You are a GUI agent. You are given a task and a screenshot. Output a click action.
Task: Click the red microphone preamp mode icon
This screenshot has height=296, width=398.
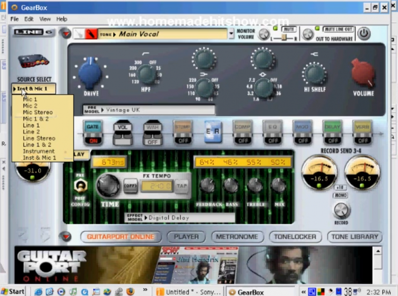[x=91, y=34]
